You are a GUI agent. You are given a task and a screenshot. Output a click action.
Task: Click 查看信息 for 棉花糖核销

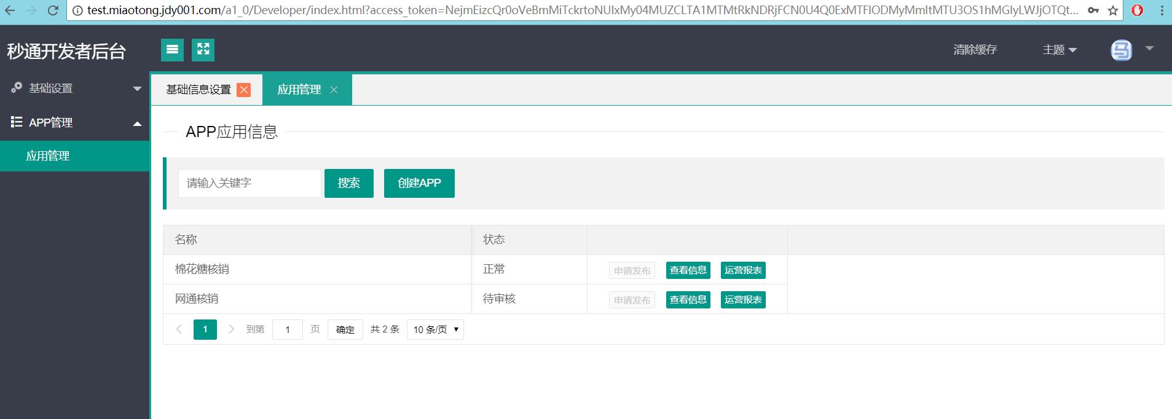click(688, 270)
